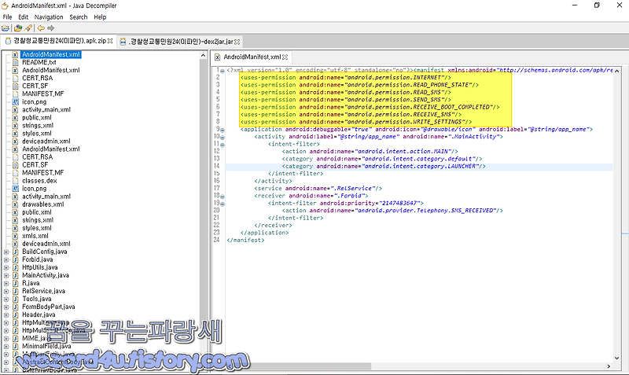Click the xmls.xml file icon

tap(15, 236)
